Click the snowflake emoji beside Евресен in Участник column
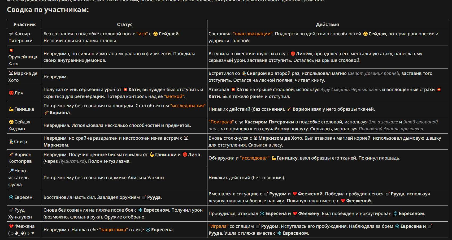The image size is (452, 240). tap(11, 197)
